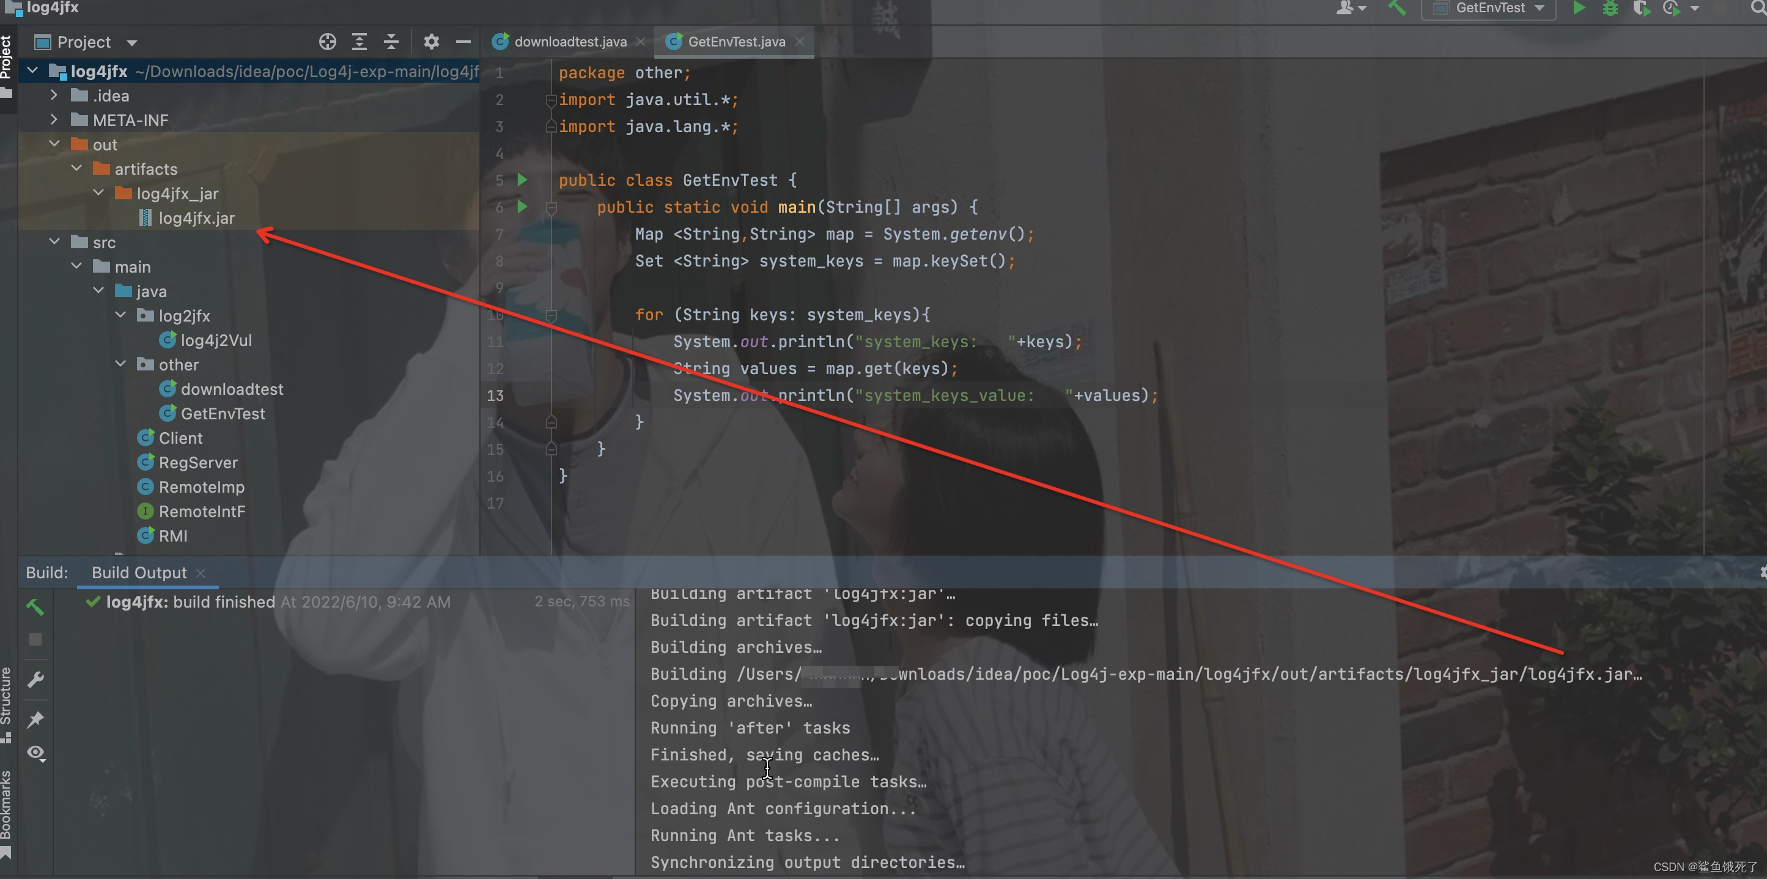Open the GetEnvTest run configuration dropdown
Screen dimensions: 1767x879
tap(1489, 8)
